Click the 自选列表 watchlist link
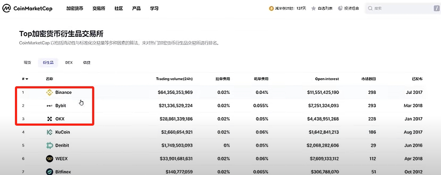 pyautogui.click(x=325, y=8)
